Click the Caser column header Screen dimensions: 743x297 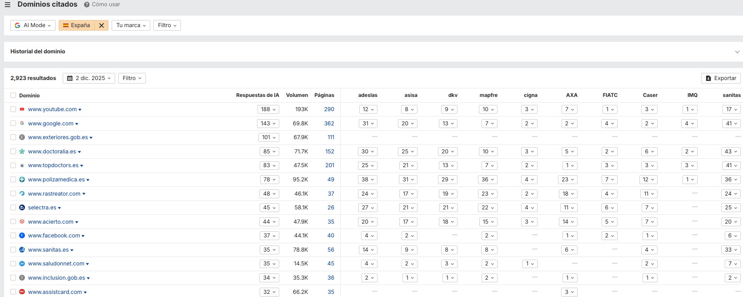tap(650, 95)
